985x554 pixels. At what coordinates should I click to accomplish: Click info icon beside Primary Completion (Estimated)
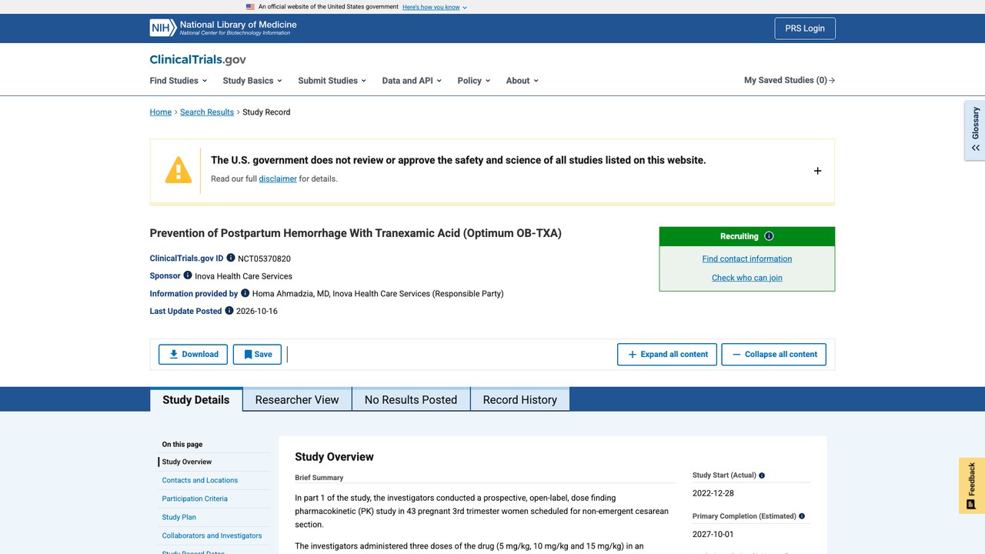point(802,516)
